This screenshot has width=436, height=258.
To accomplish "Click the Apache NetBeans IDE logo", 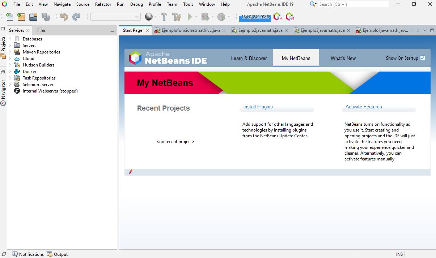I will pyautogui.click(x=168, y=58).
